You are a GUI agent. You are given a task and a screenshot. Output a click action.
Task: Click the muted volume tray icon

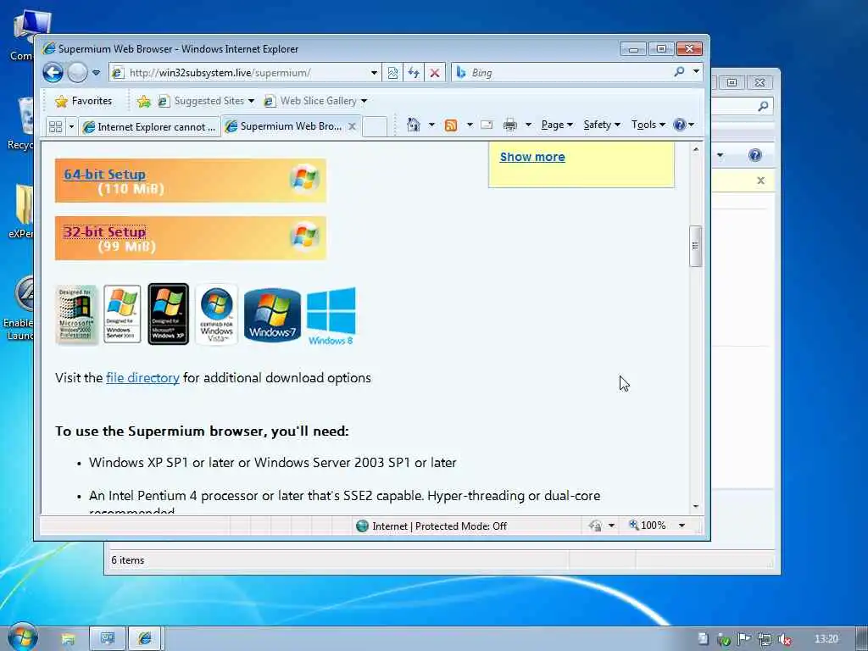[784, 639]
